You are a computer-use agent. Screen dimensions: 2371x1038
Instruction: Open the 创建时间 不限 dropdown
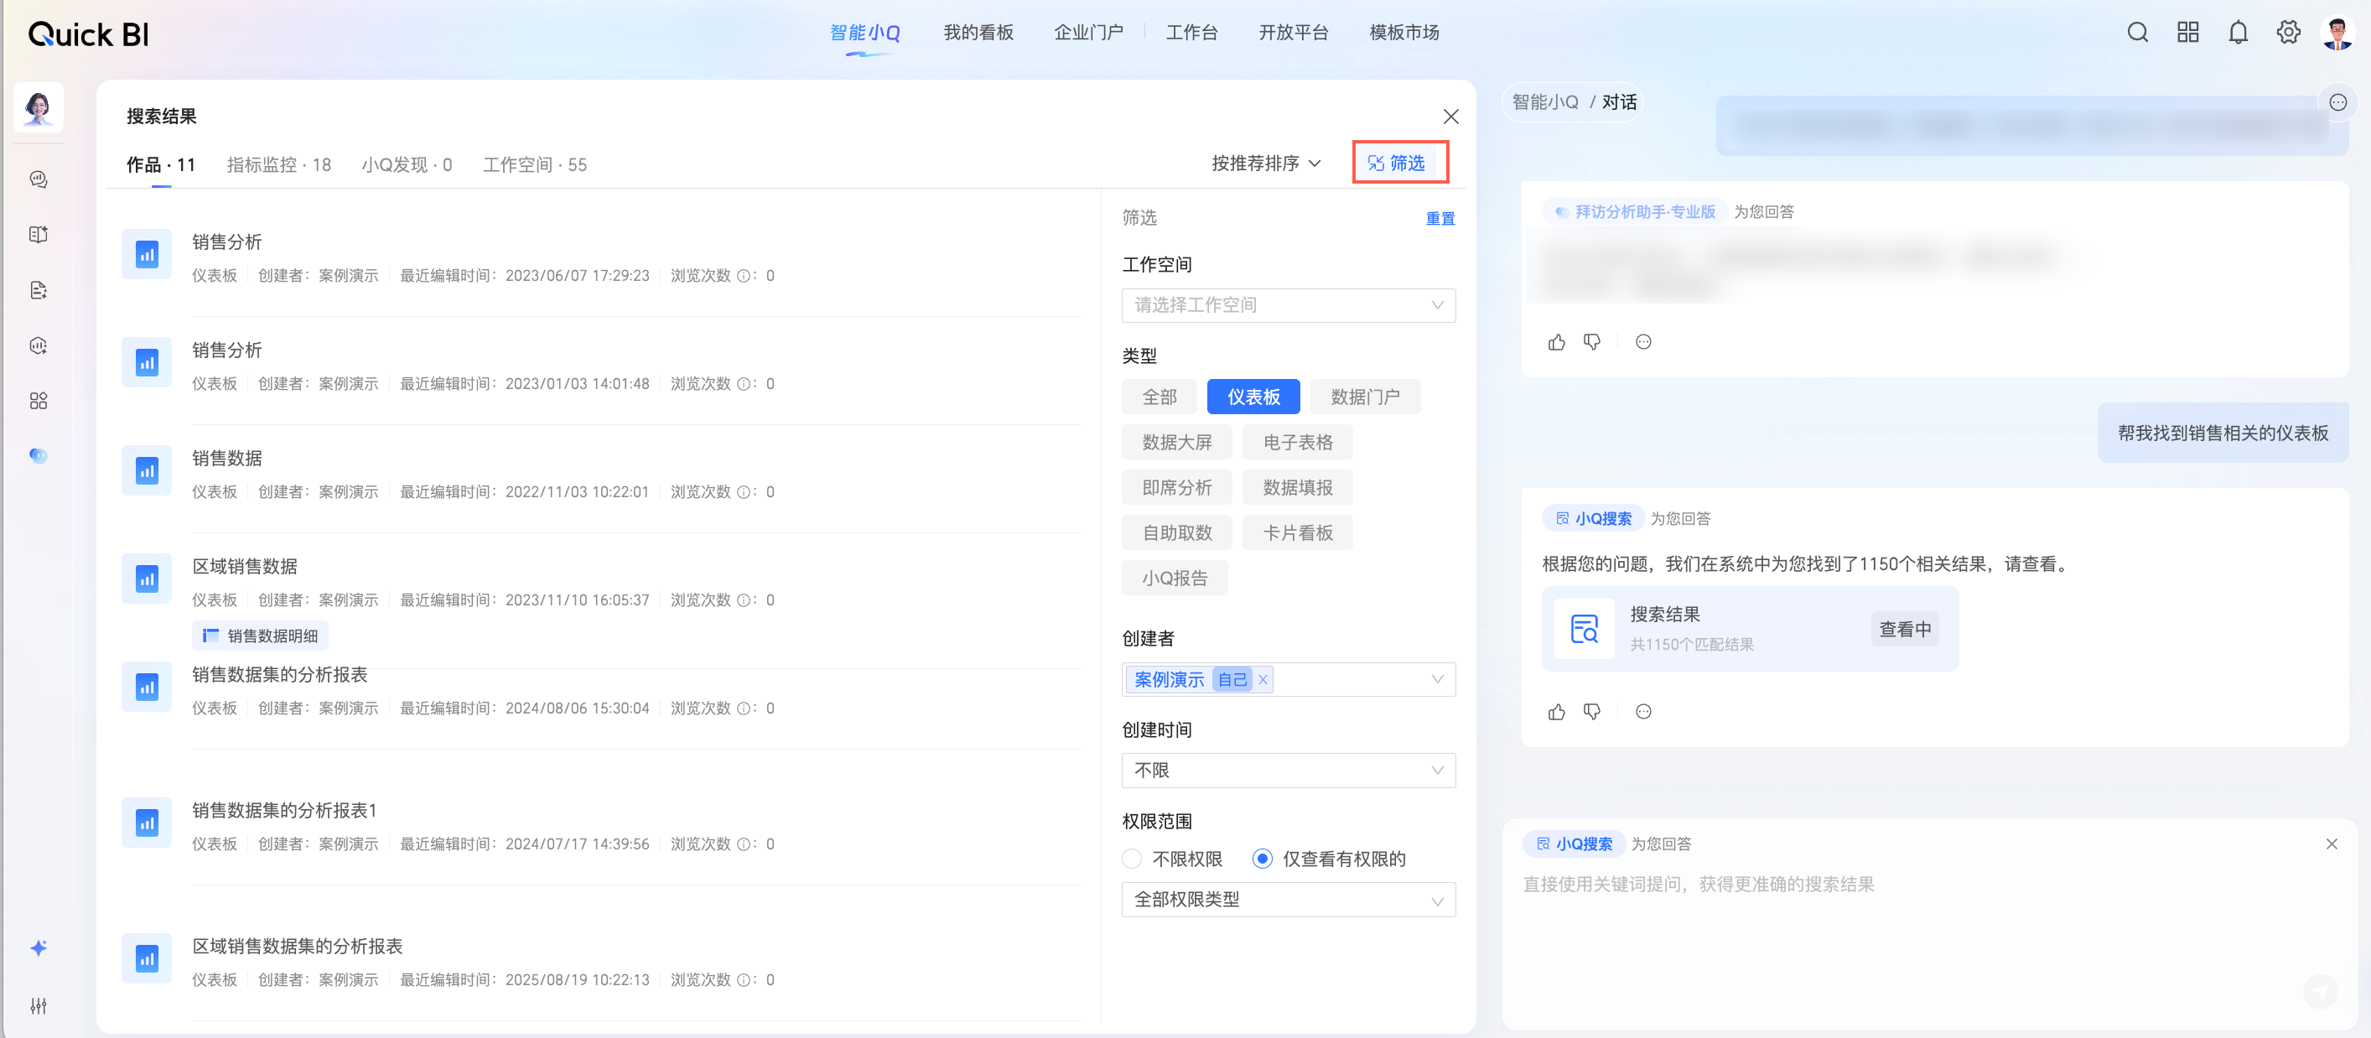[1288, 771]
